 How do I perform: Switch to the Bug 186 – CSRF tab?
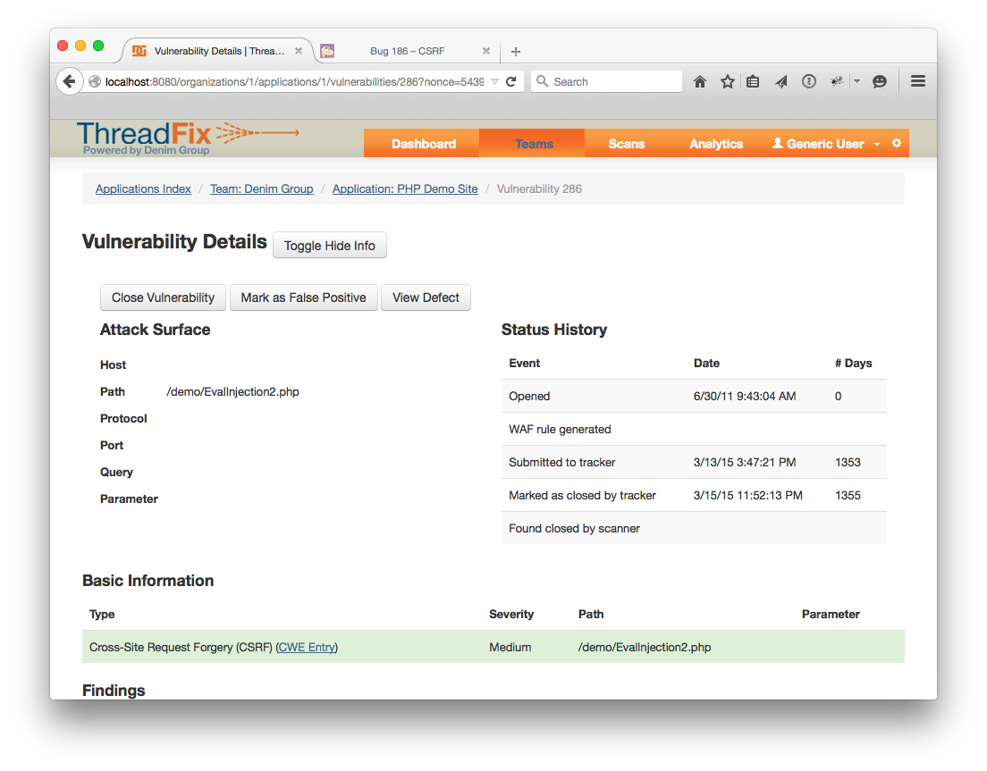click(x=407, y=51)
